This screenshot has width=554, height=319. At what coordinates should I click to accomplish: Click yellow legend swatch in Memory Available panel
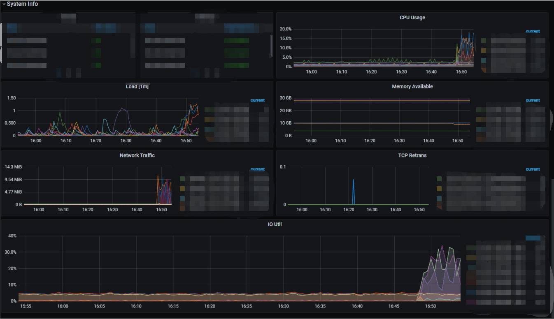479,120
